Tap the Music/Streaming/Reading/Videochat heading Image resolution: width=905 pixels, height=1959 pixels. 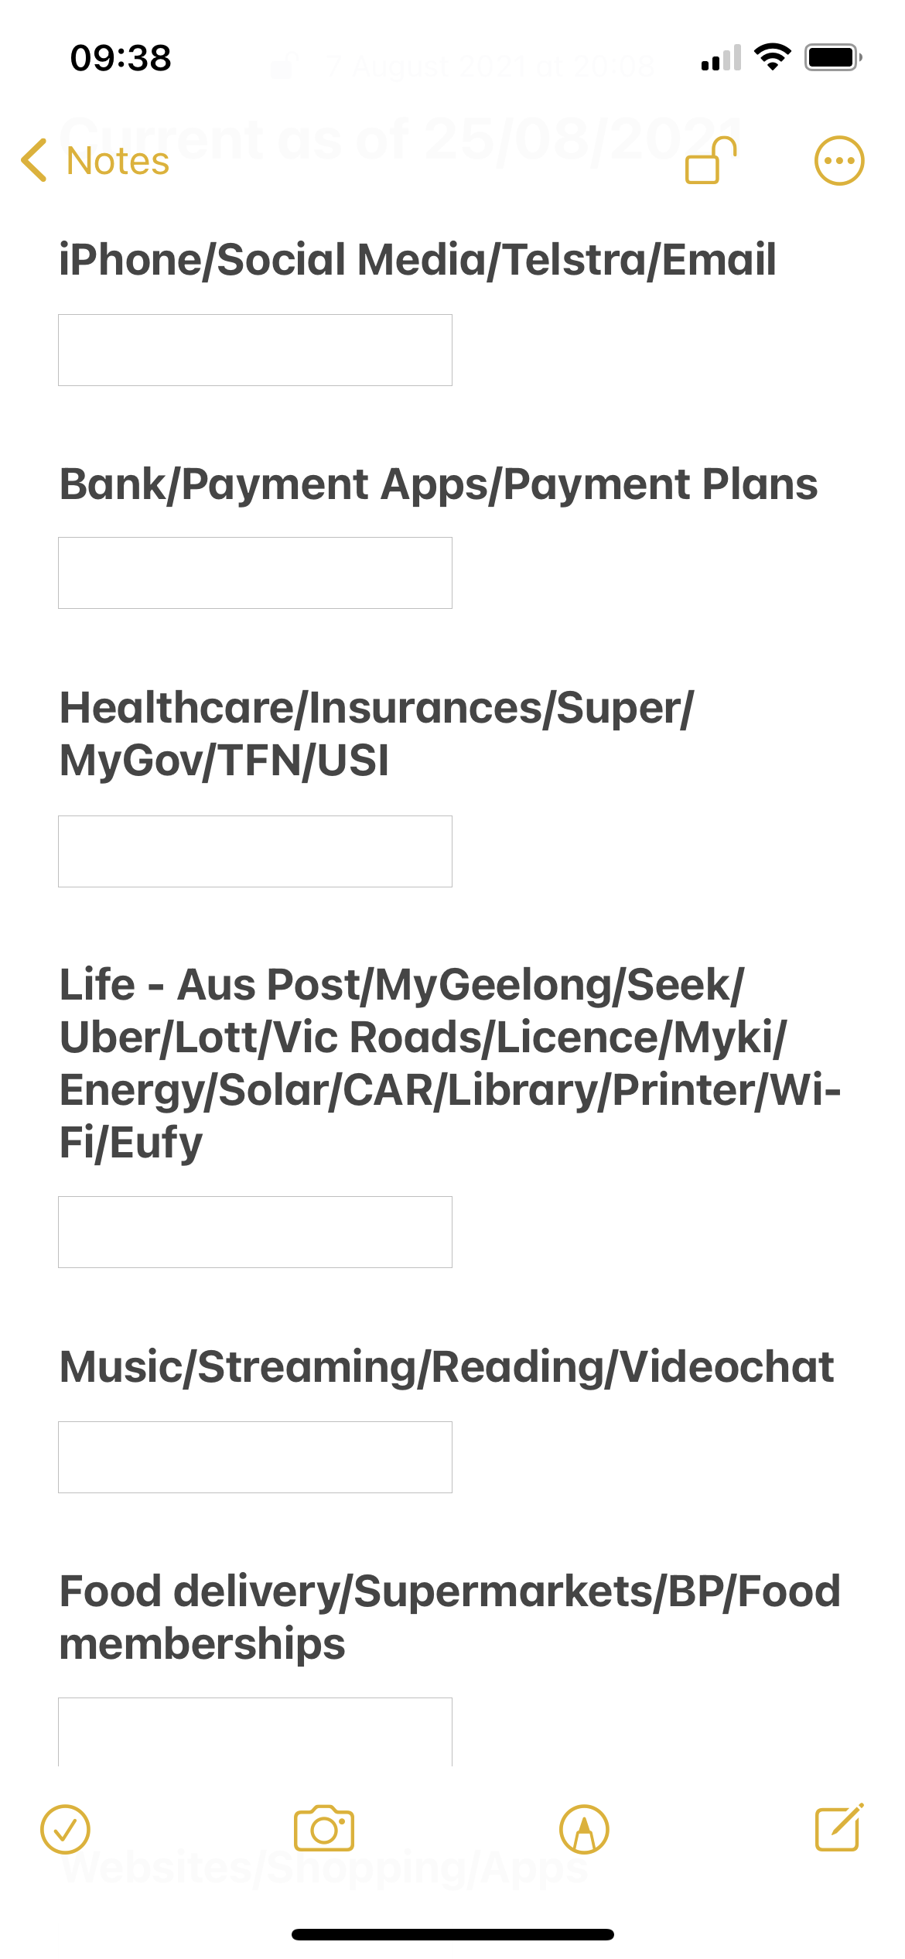(446, 1366)
